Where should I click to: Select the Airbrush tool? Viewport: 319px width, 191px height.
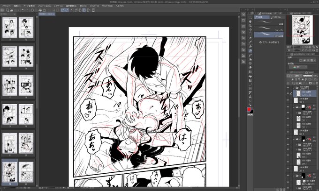point(250,59)
